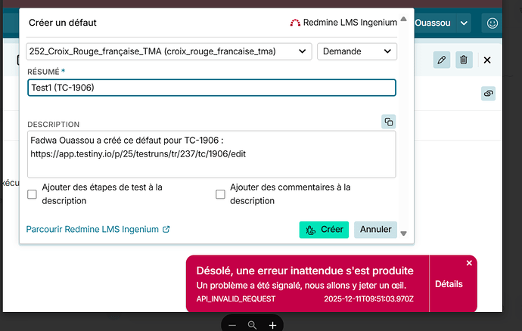This screenshot has width=522, height=331.
Task: Click the zoom out minus icon
Action: point(232,324)
